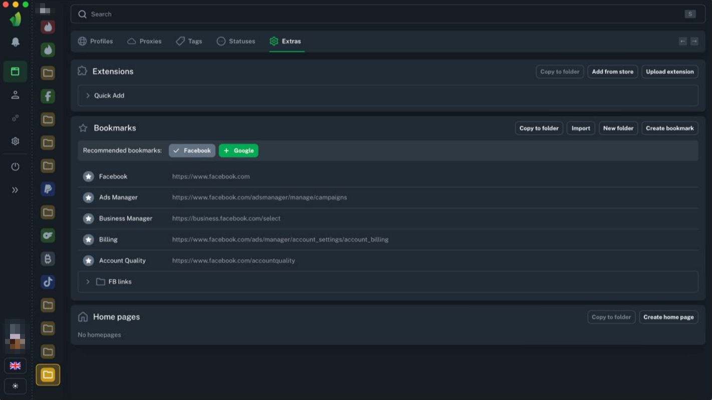Click the business.facebook.com/select URL

[x=226, y=219]
